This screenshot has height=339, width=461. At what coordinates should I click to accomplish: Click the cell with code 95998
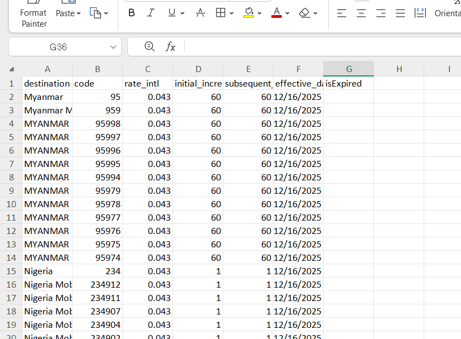click(x=98, y=123)
